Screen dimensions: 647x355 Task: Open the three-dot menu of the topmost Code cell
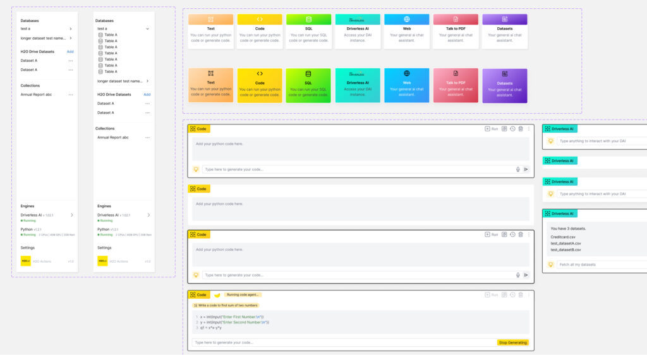pos(528,129)
